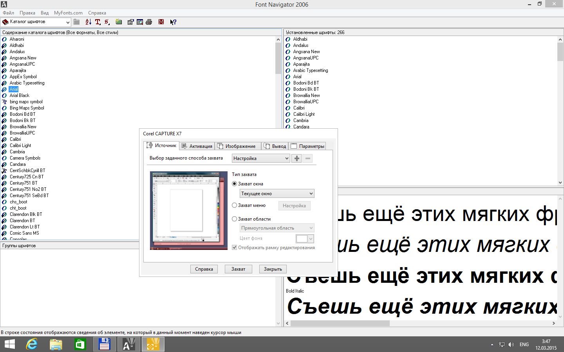Click the new font group icon
Screen dimensions: 564x352
pos(119,22)
